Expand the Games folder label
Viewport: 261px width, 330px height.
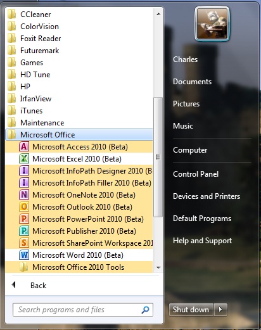(32, 63)
